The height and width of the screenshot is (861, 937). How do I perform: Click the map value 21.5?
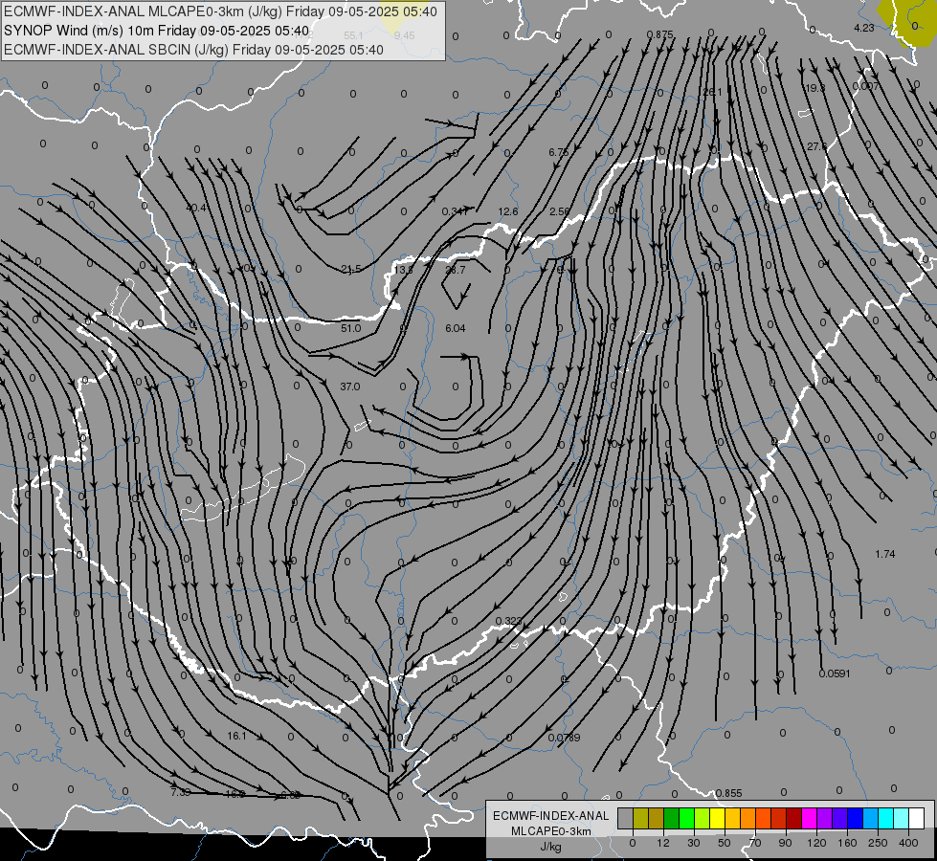click(x=351, y=270)
